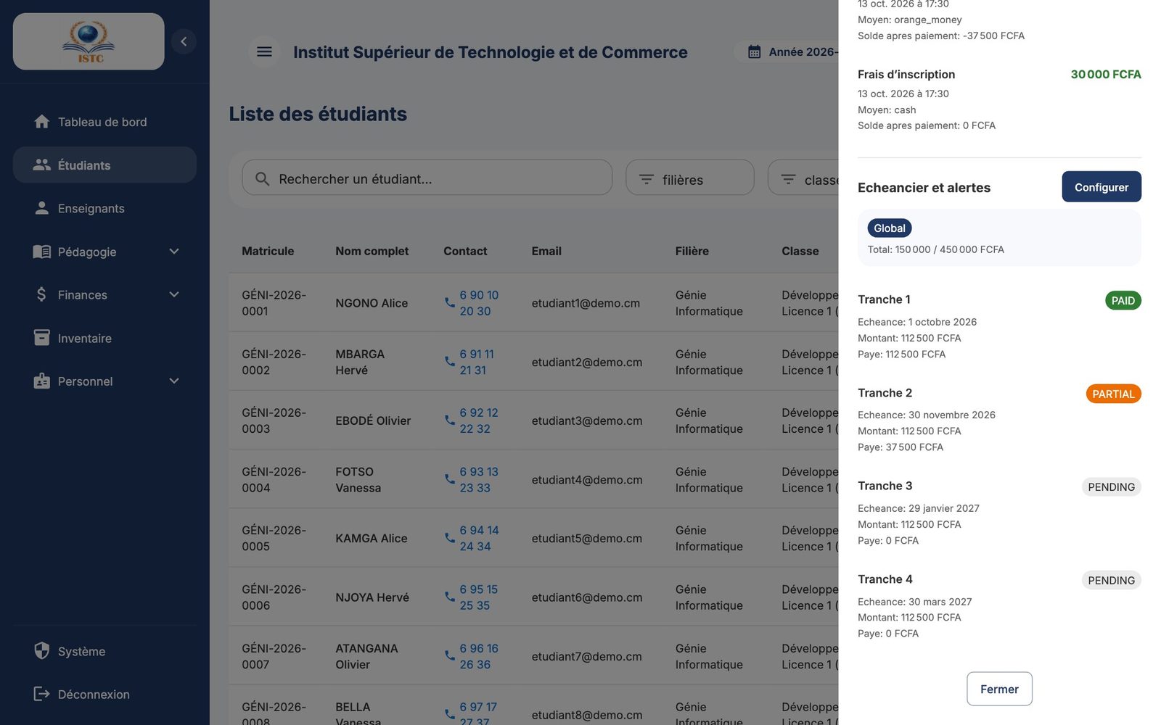
Task: Click the shield icon beside Système
Action: click(42, 650)
